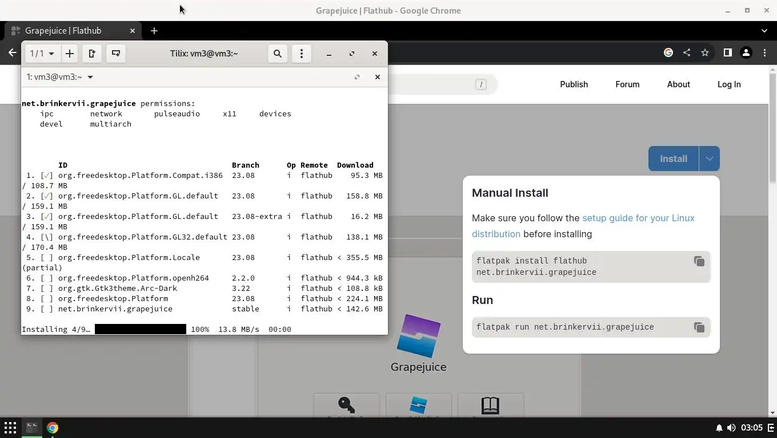Click the Chrome icon in the taskbar
This screenshot has width=777, height=438.
pyautogui.click(x=53, y=428)
